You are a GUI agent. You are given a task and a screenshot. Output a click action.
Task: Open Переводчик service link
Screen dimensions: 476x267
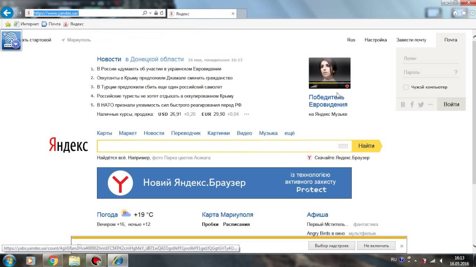tap(186, 133)
